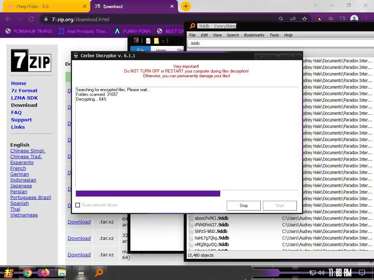The width and height of the screenshot is (374, 280).
Task: Open the 'LZMA SDK' sidebar link
Action: pyautogui.click(x=24, y=98)
